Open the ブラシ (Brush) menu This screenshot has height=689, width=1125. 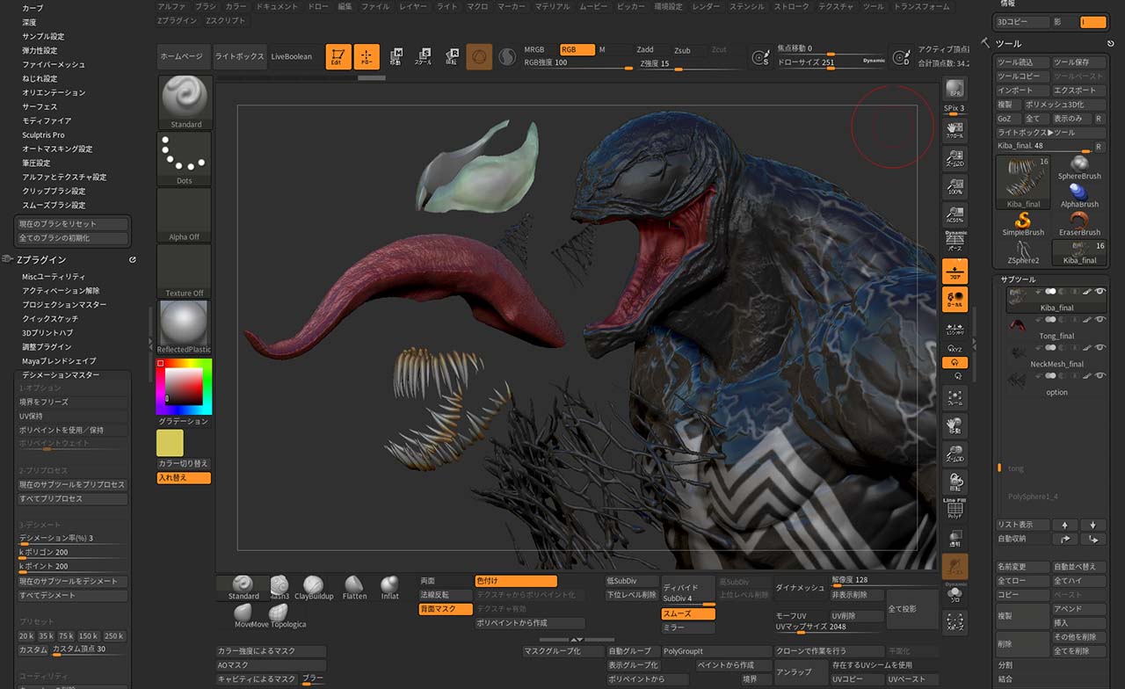[x=205, y=6]
